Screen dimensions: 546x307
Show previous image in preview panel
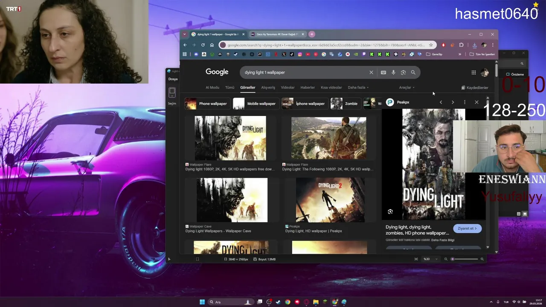(441, 102)
